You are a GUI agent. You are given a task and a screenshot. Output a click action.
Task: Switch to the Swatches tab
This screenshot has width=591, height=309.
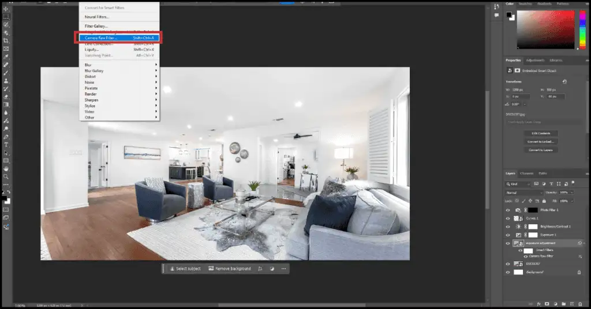point(525,4)
